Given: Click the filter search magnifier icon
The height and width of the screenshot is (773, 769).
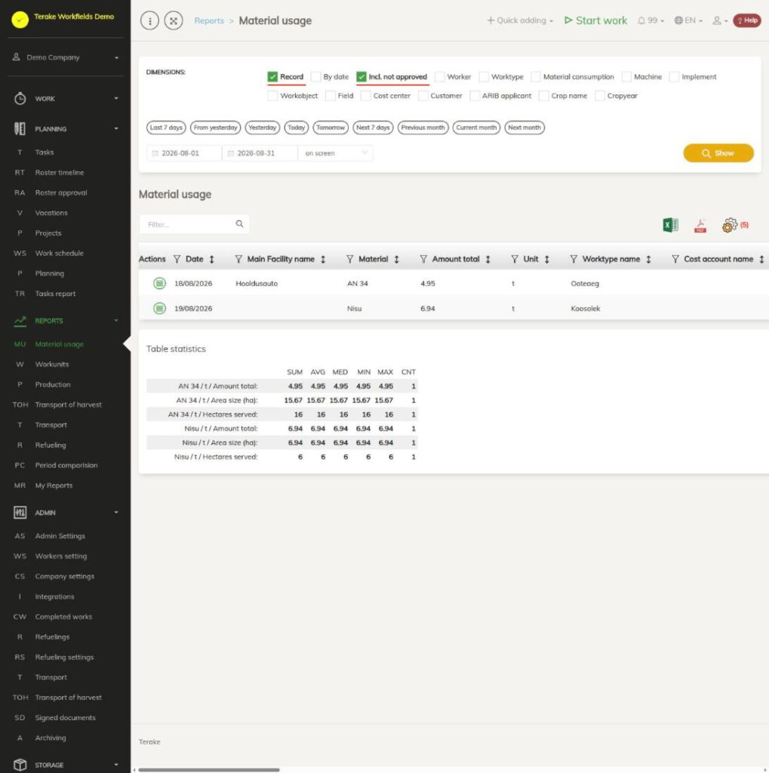Looking at the screenshot, I should [239, 223].
